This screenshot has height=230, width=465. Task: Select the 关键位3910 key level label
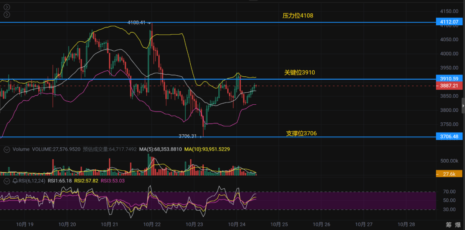click(299, 73)
